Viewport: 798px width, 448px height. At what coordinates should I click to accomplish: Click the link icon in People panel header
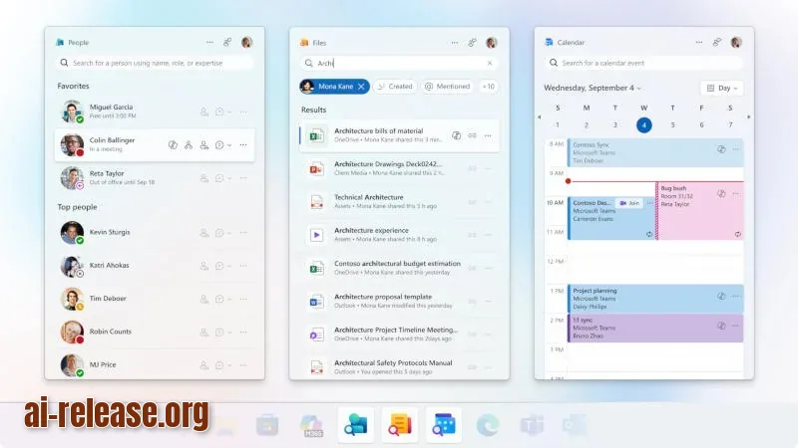[227, 43]
